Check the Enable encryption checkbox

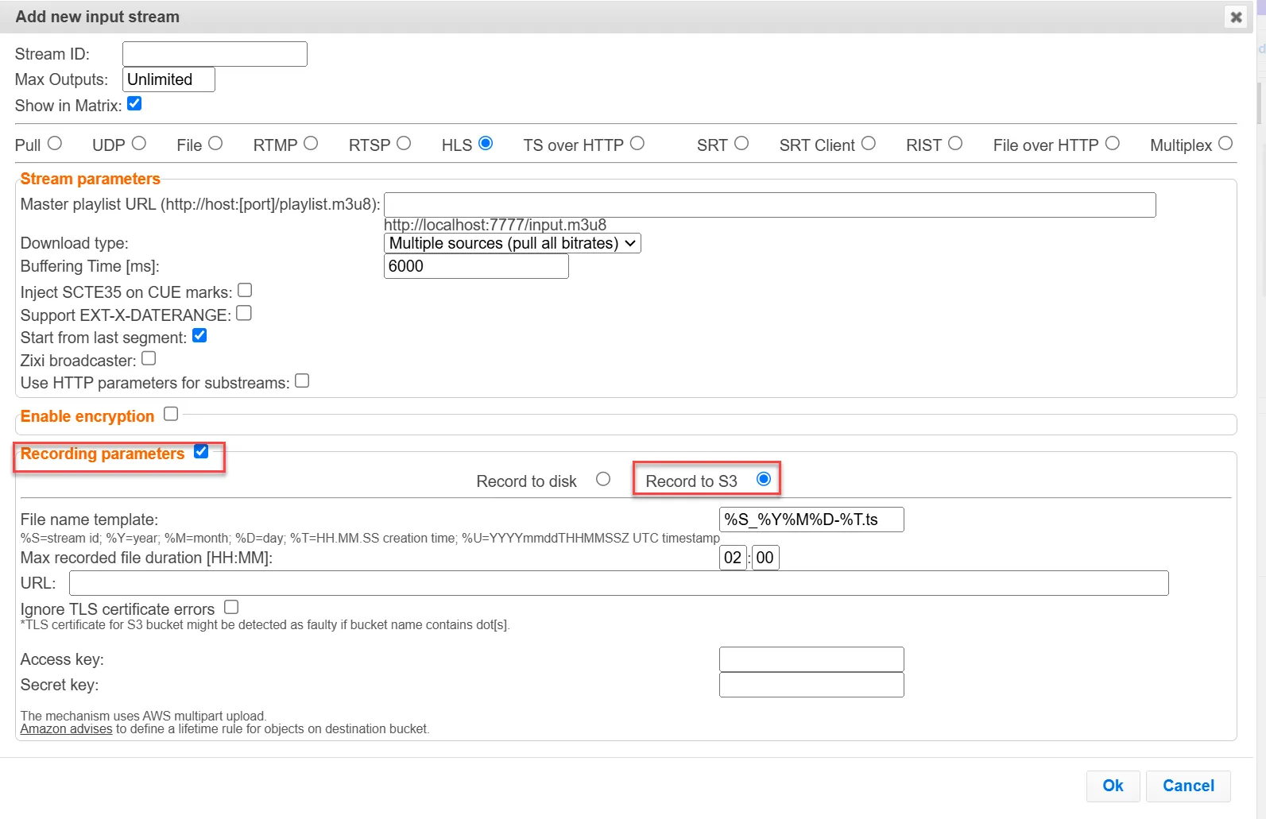click(171, 414)
